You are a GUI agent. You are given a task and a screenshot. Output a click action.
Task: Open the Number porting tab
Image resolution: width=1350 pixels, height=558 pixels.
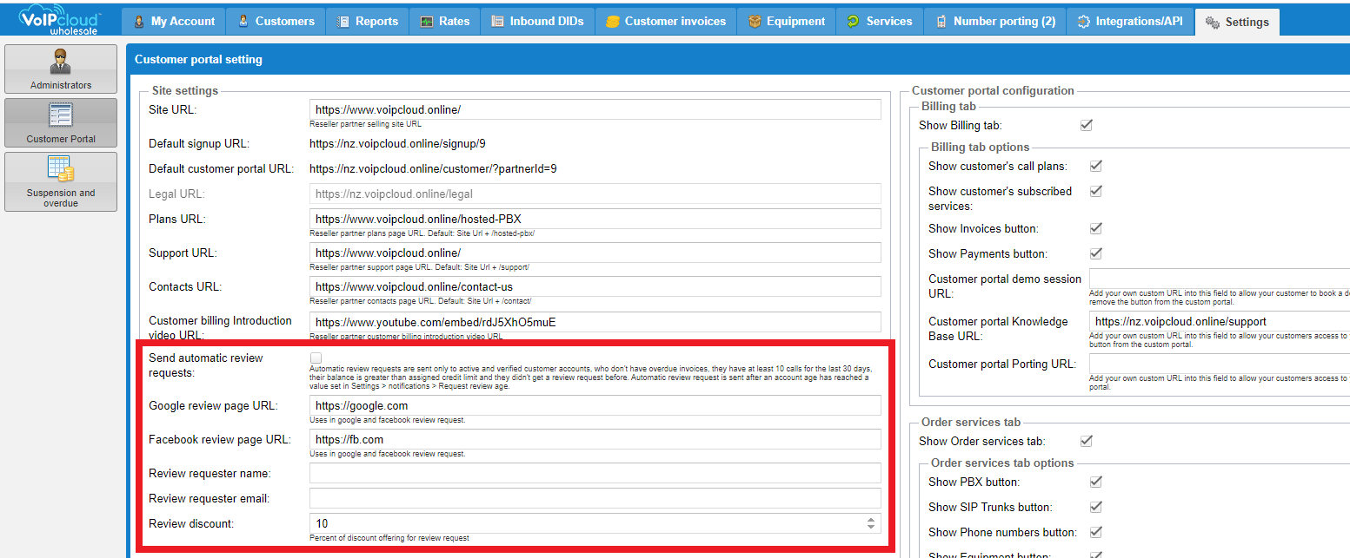995,21
